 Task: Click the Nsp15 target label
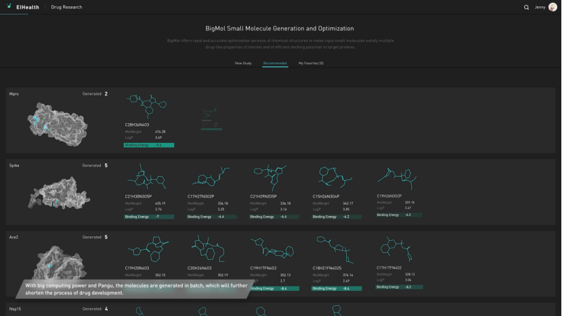point(15,309)
